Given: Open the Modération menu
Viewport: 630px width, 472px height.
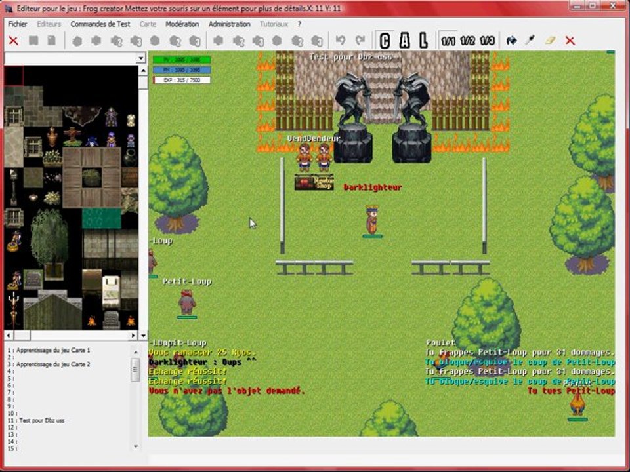Looking at the screenshot, I should coord(182,24).
